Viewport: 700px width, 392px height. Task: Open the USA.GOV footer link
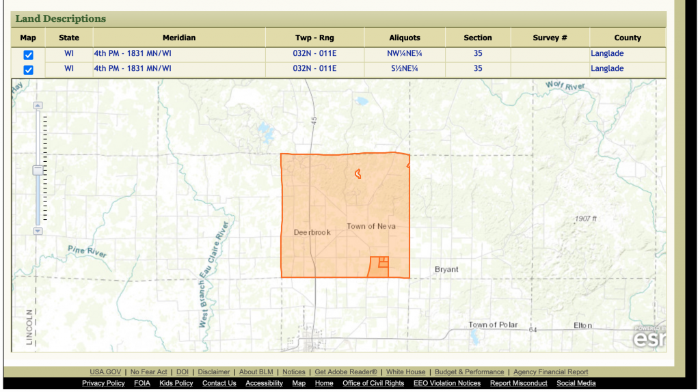coord(105,372)
